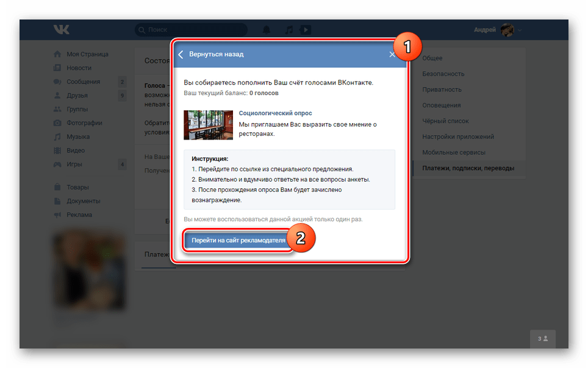Image resolution: width=588 pixels, height=368 pixels.
Task: Click the document icon beside Документы
Action: tap(57, 201)
